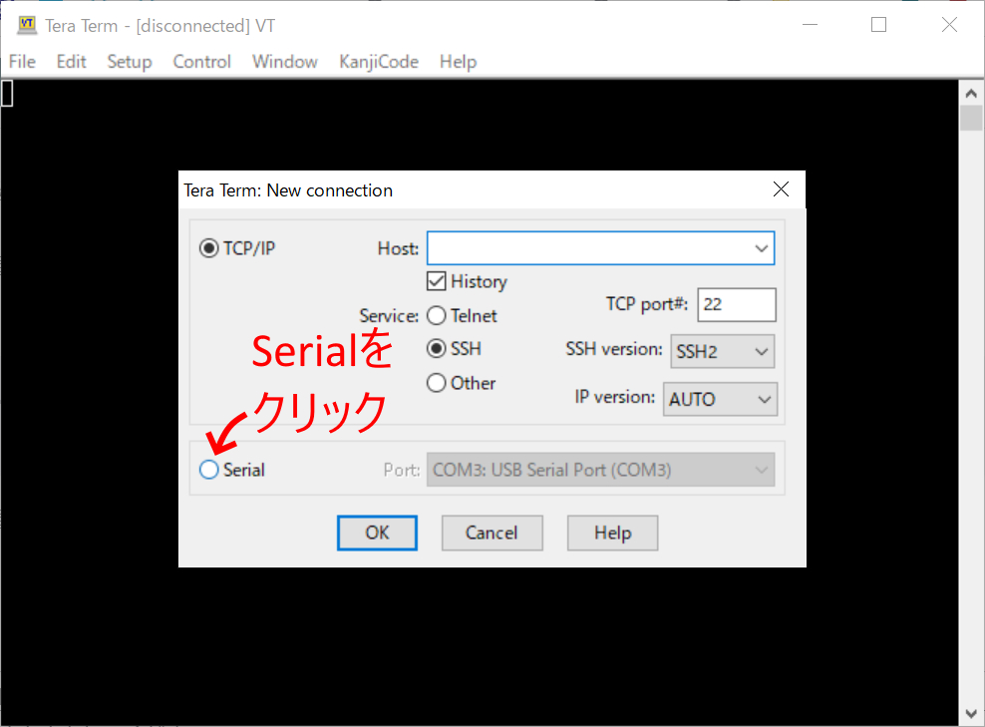The image size is (985, 727).
Task: Minimize the Tera Term window
Action: 811,25
